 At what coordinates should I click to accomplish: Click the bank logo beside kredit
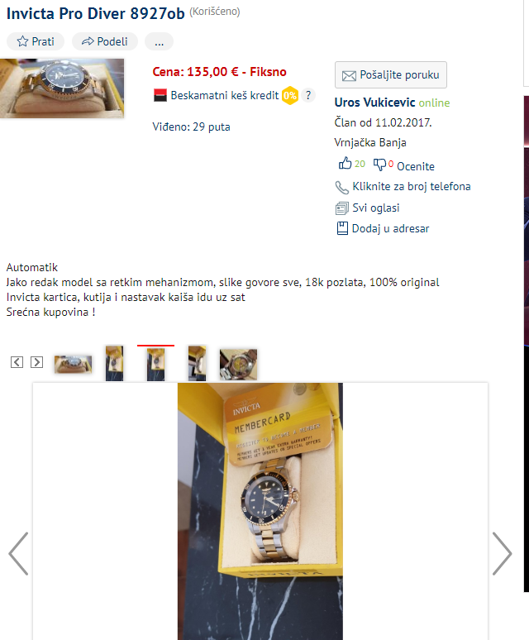160,96
